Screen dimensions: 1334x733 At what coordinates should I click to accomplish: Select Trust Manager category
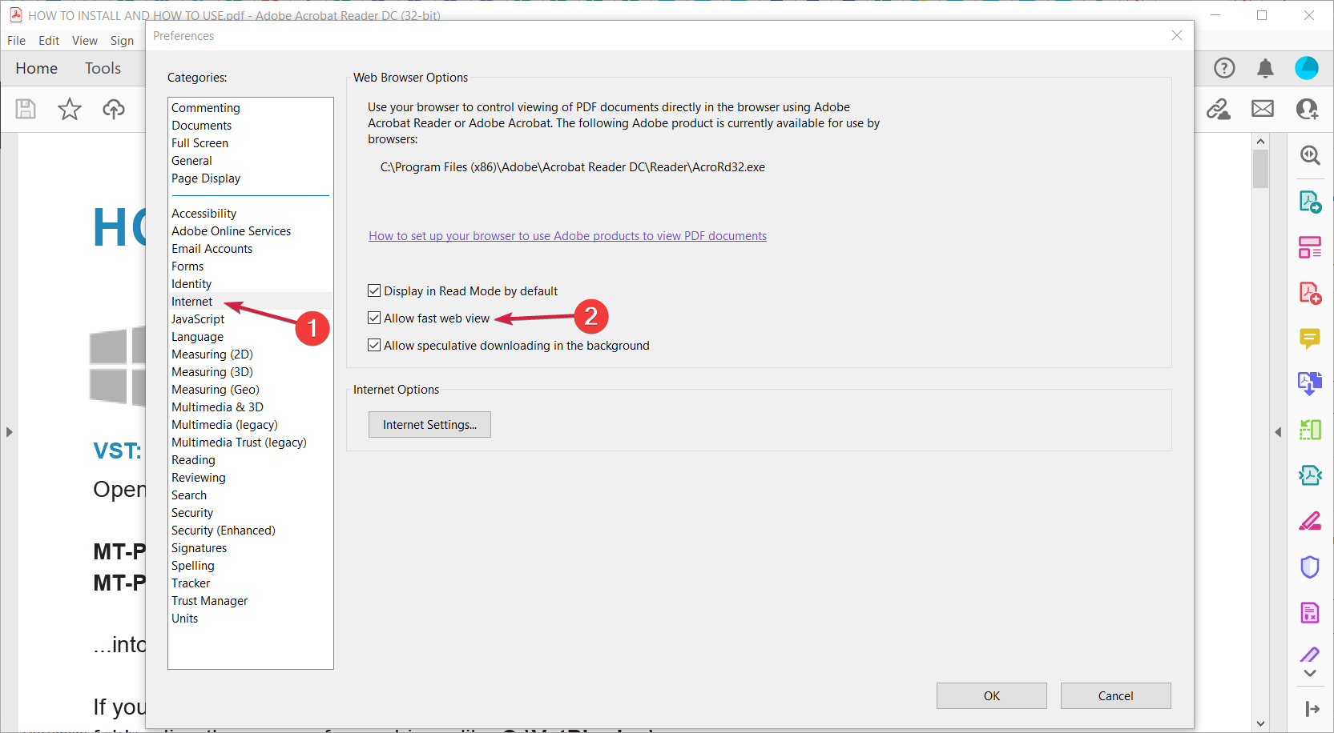209,601
